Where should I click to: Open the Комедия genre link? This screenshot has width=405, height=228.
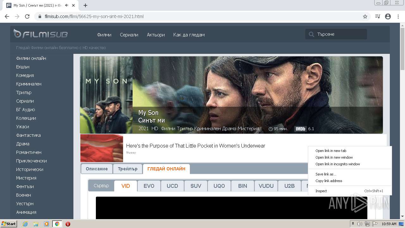pos(25,75)
